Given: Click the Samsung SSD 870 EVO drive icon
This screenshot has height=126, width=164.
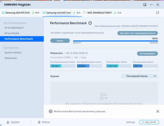Looking at the screenshot, I should (x=3, y=13).
